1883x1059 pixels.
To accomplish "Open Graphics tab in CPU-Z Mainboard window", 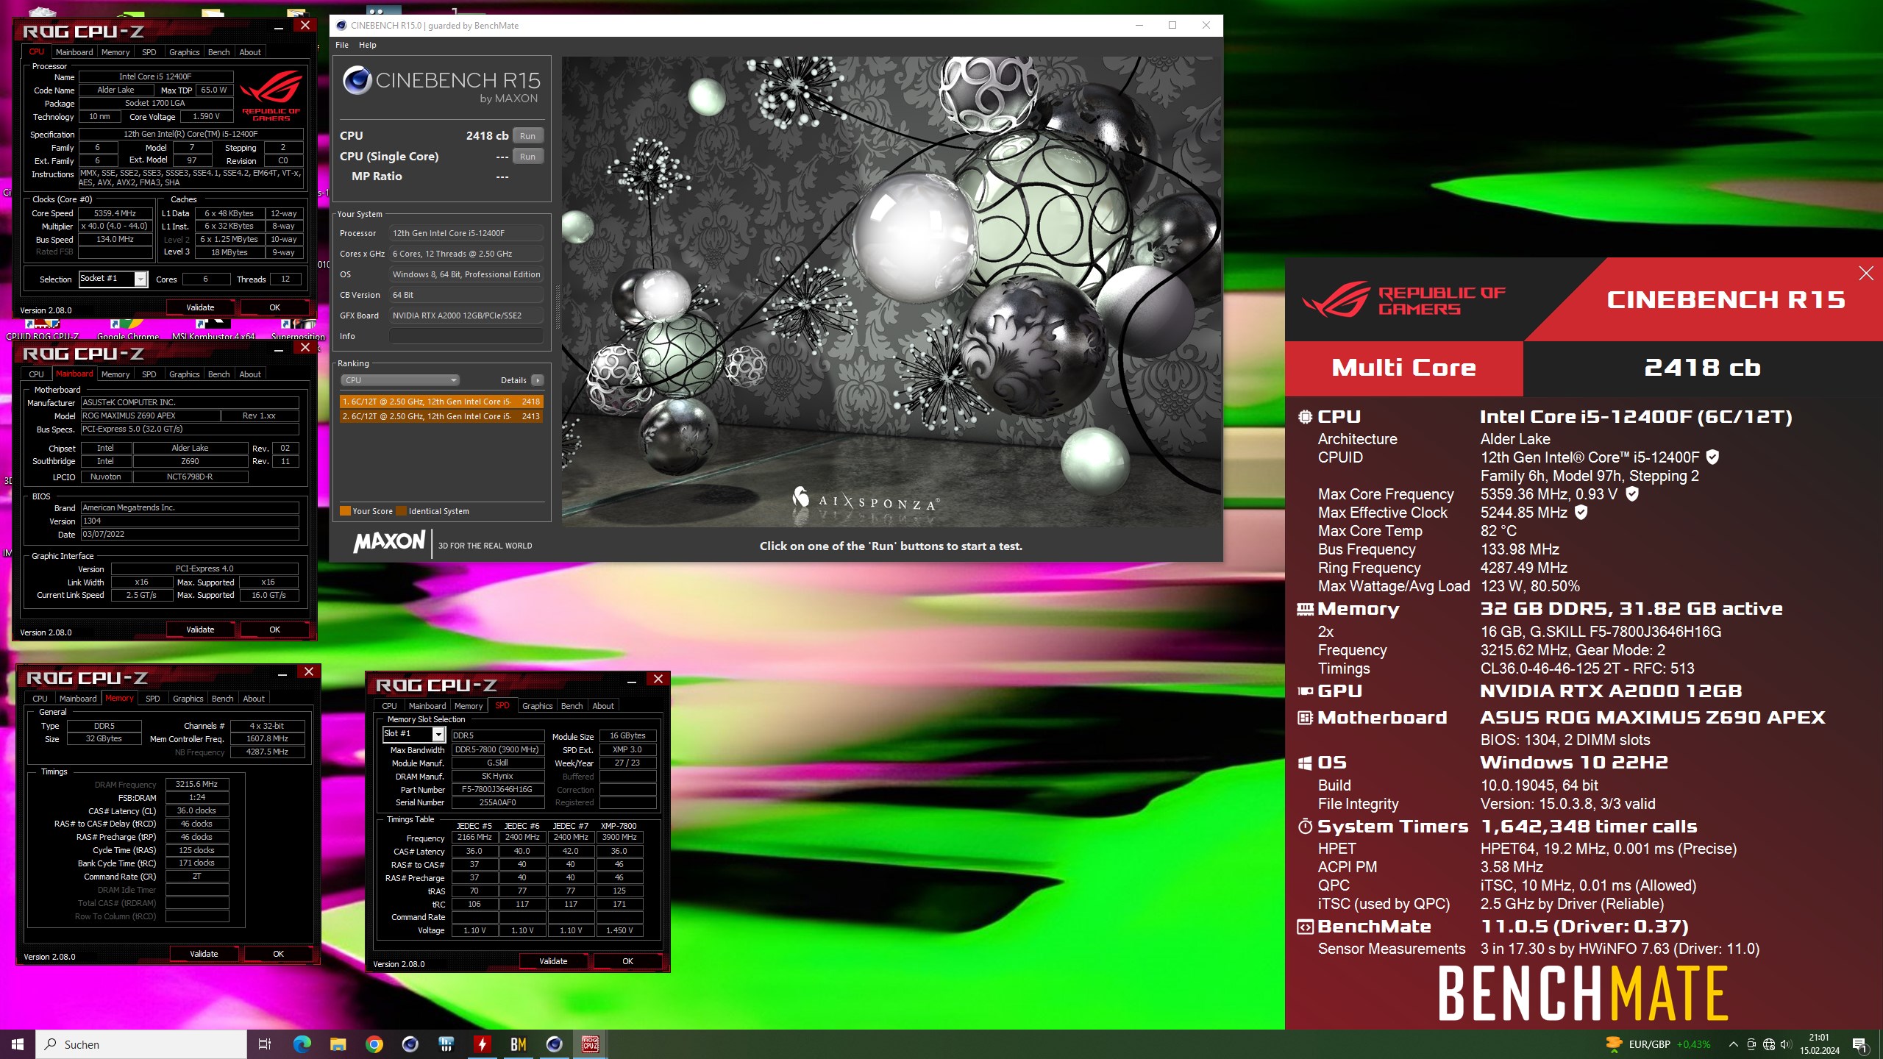I will click(184, 374).
